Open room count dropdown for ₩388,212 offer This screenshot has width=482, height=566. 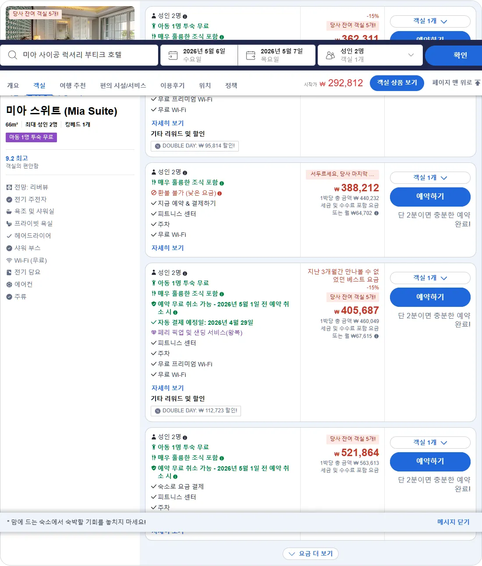[430, 178]
